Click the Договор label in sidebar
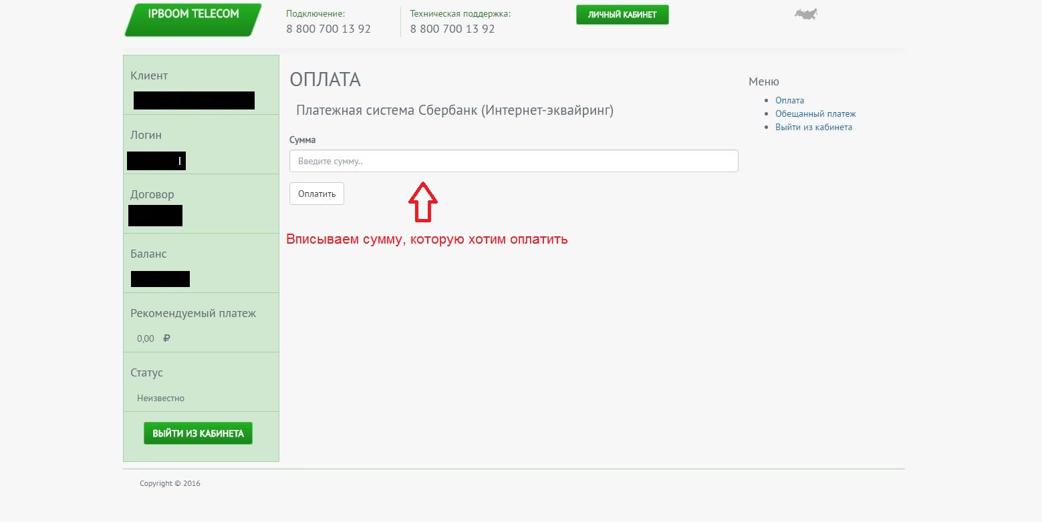 152,194
